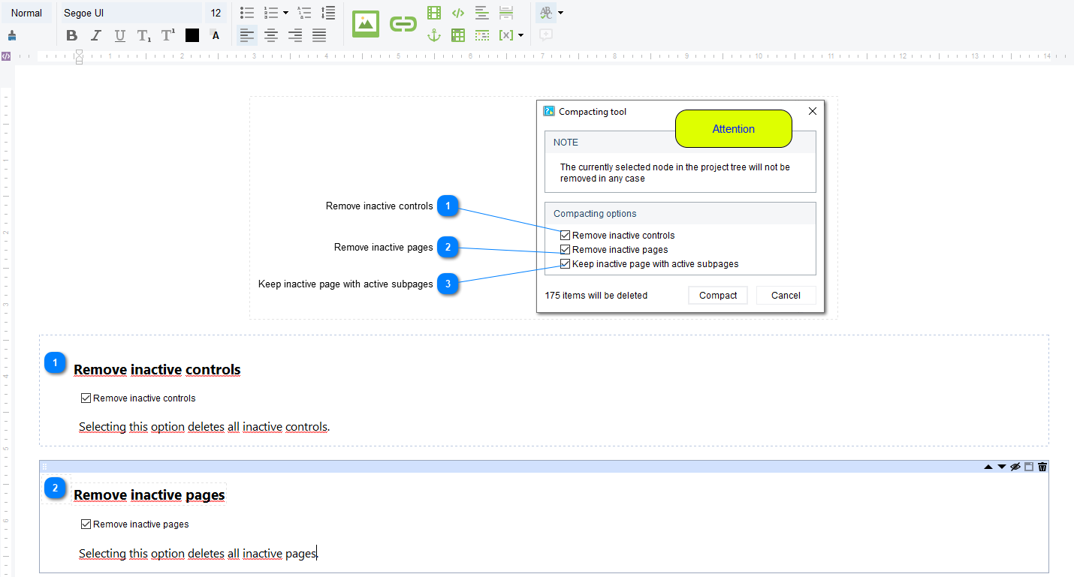Move the Remove inactive pages block down
This screenshot has width=1074, height=577.
pos(1002,467)
